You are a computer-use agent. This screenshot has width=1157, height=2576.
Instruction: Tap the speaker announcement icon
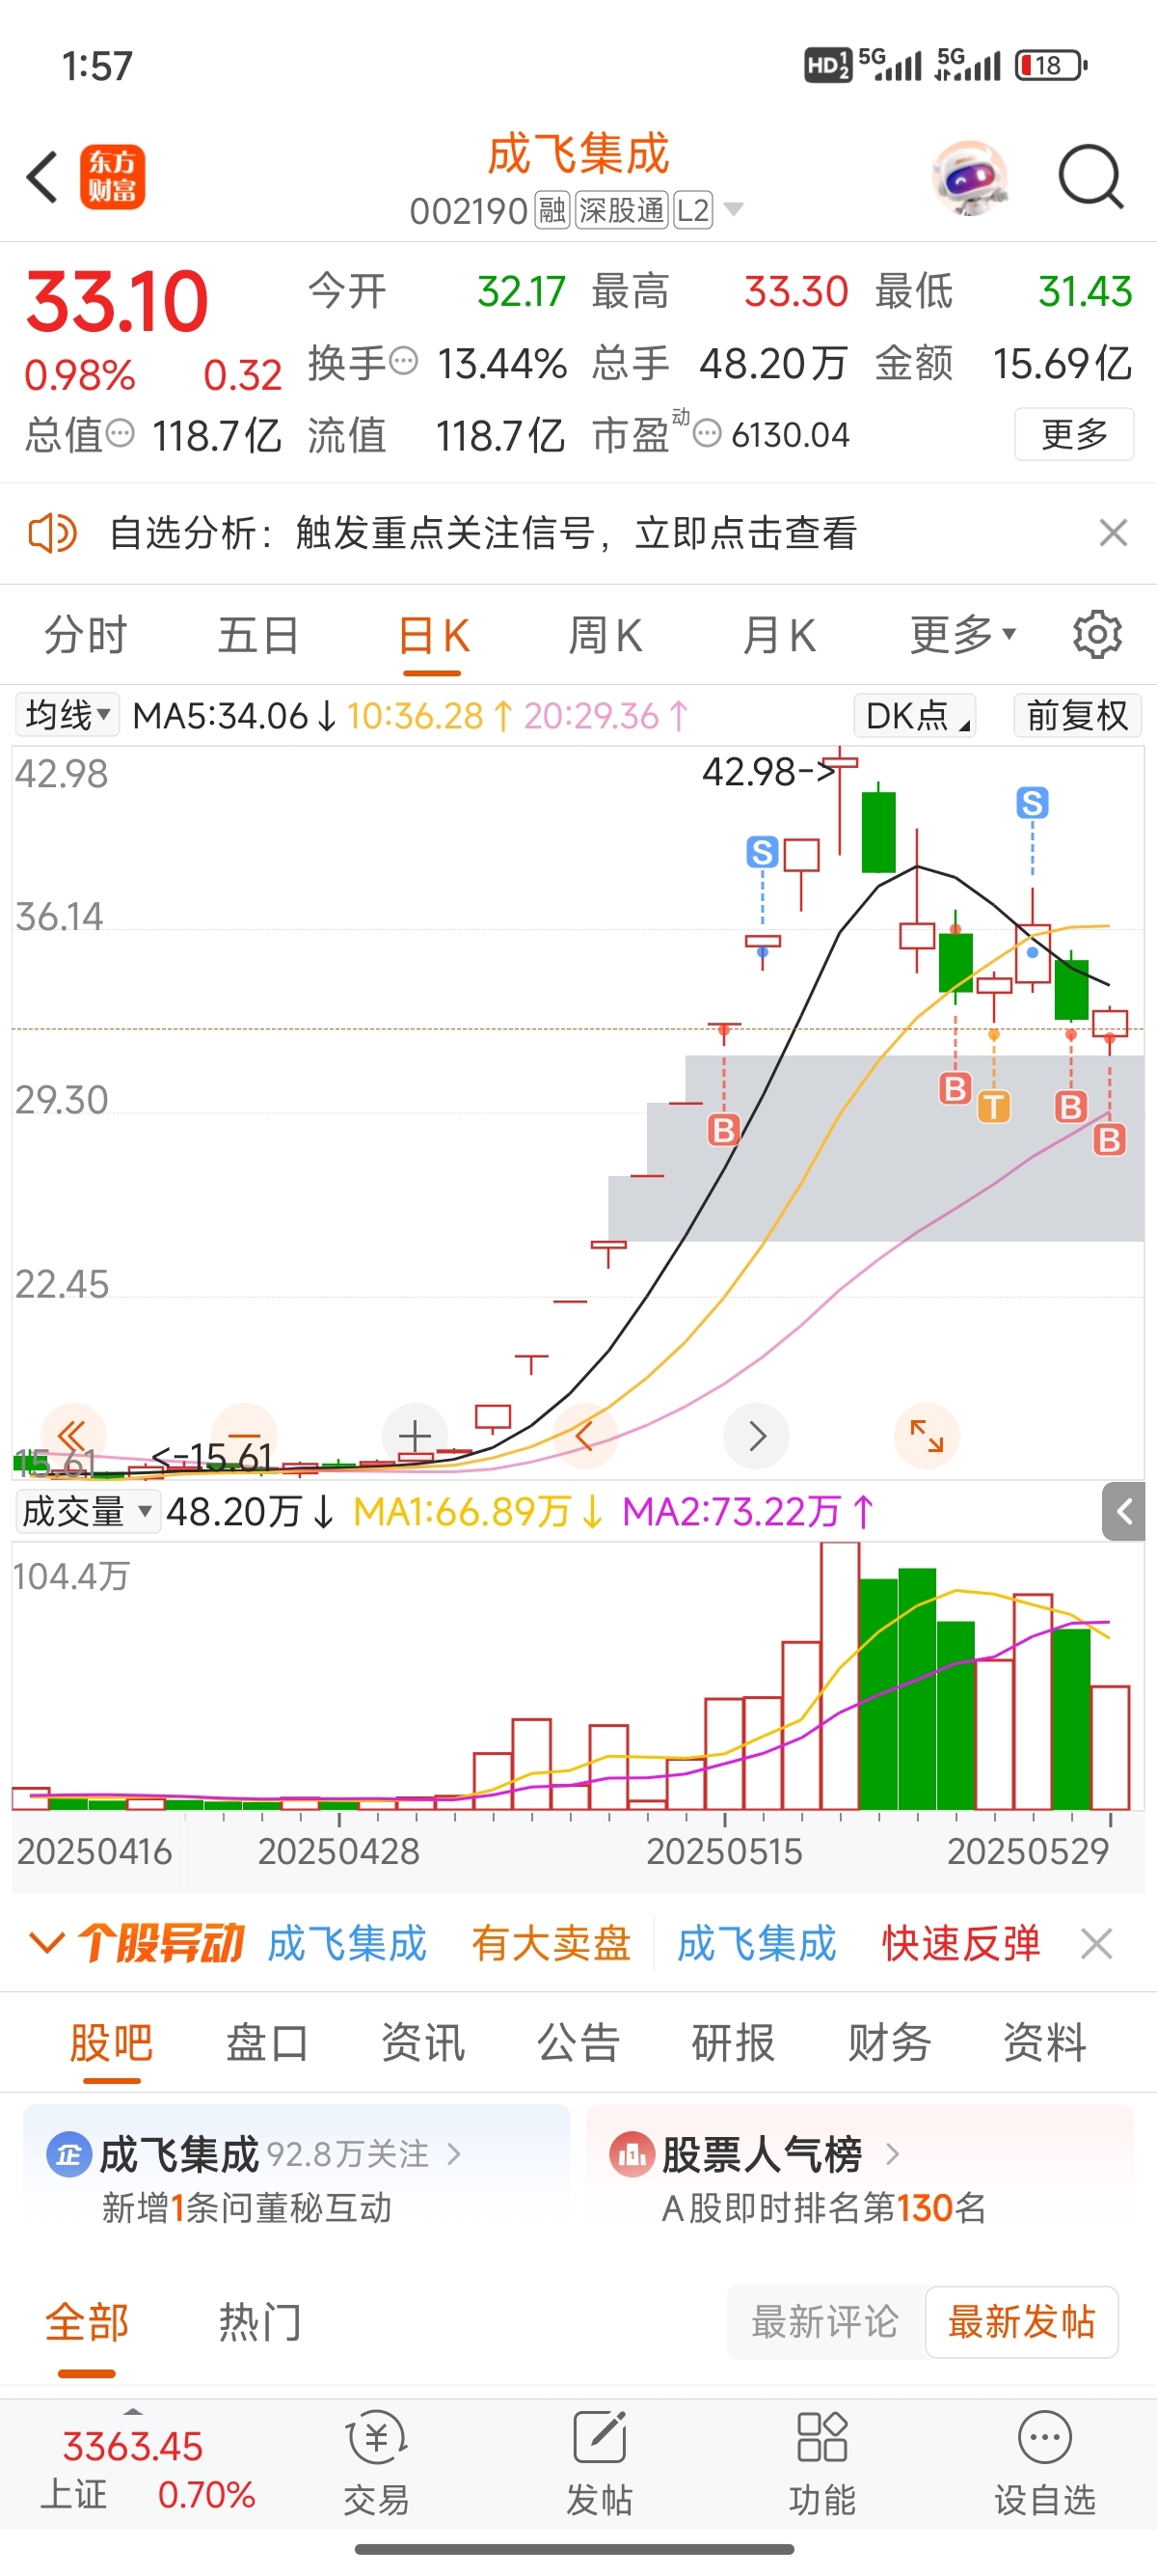coord(52,533)
